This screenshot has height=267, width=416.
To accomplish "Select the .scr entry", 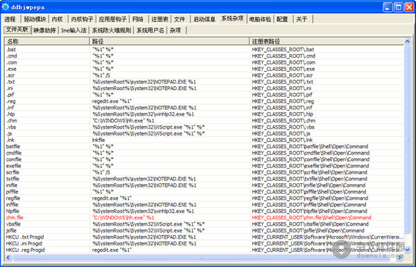I will pos(205,75).
